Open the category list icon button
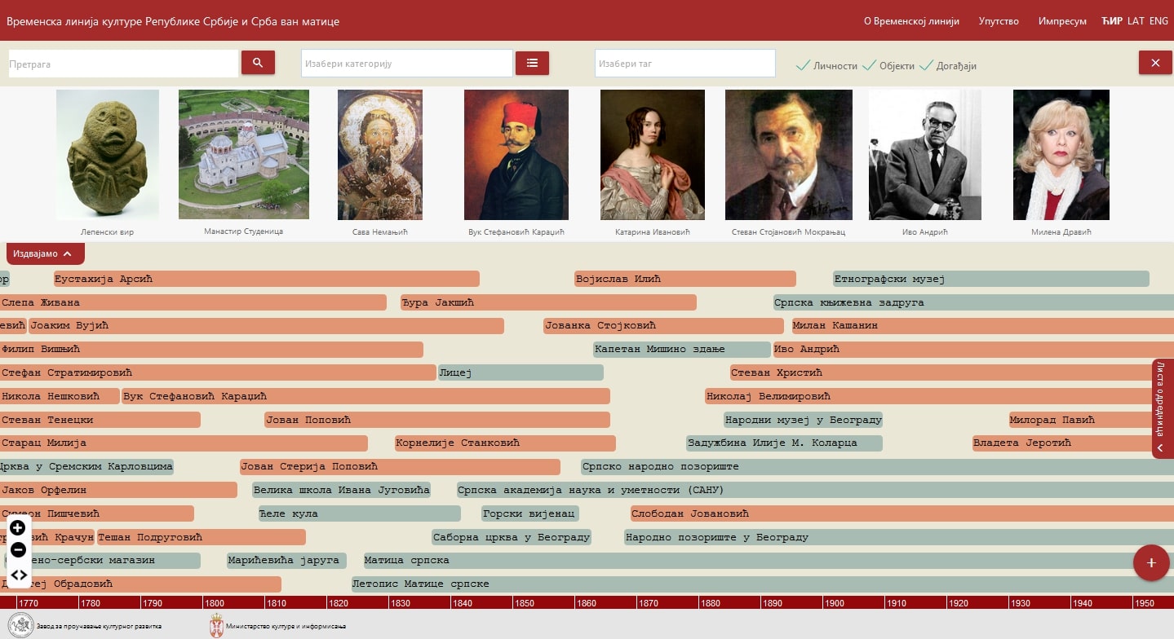1174x639 pixels. (x=532, y=63)
